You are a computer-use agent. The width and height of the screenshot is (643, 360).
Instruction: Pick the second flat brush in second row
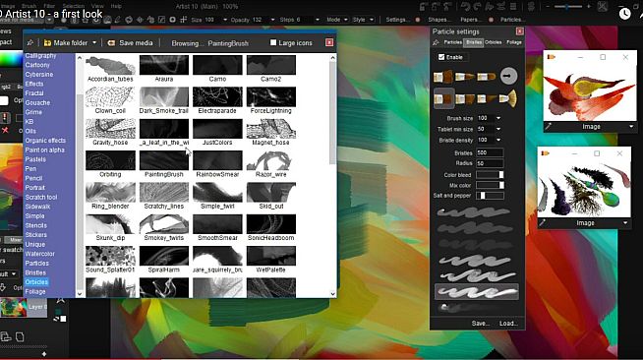point(465,98)
